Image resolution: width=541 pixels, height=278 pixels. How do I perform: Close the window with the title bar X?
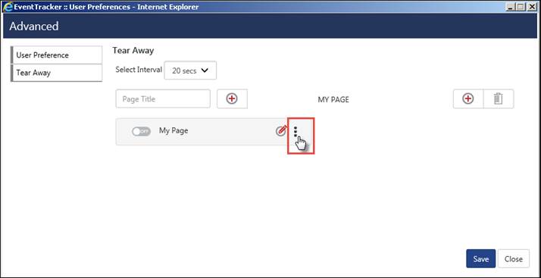tap(532, 7)
